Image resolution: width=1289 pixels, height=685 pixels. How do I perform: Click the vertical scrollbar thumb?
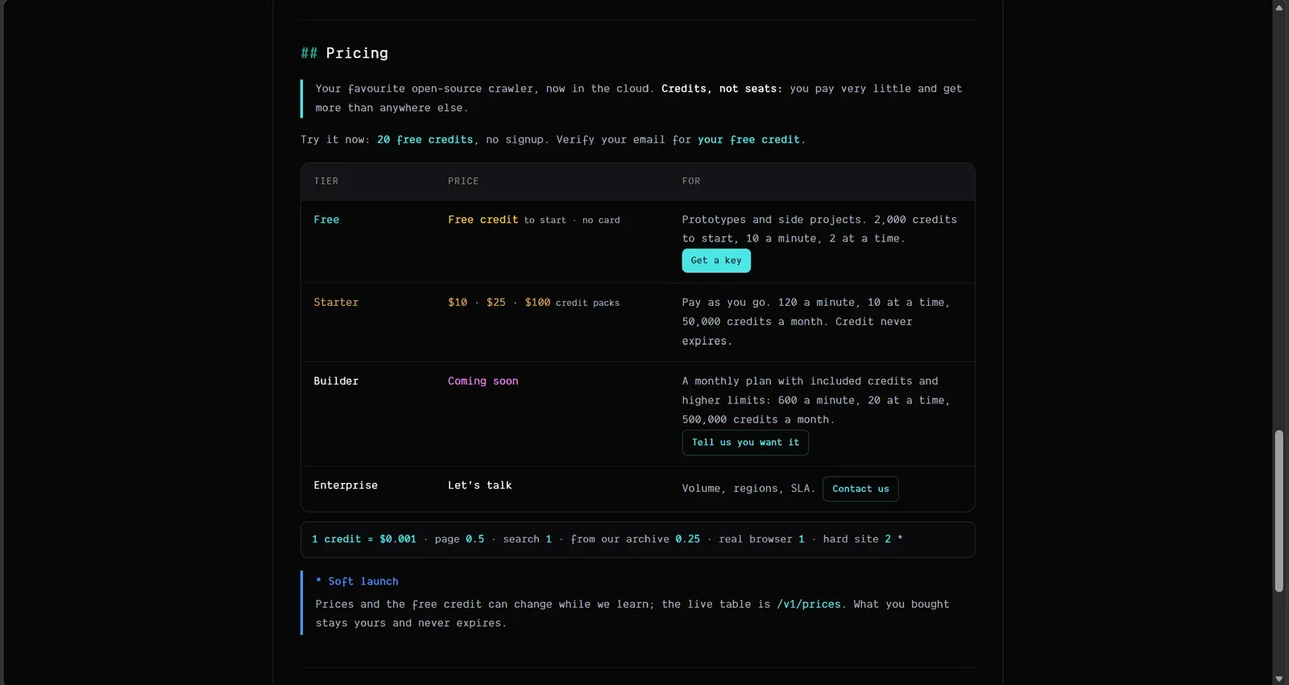[x=1279, y=511]
